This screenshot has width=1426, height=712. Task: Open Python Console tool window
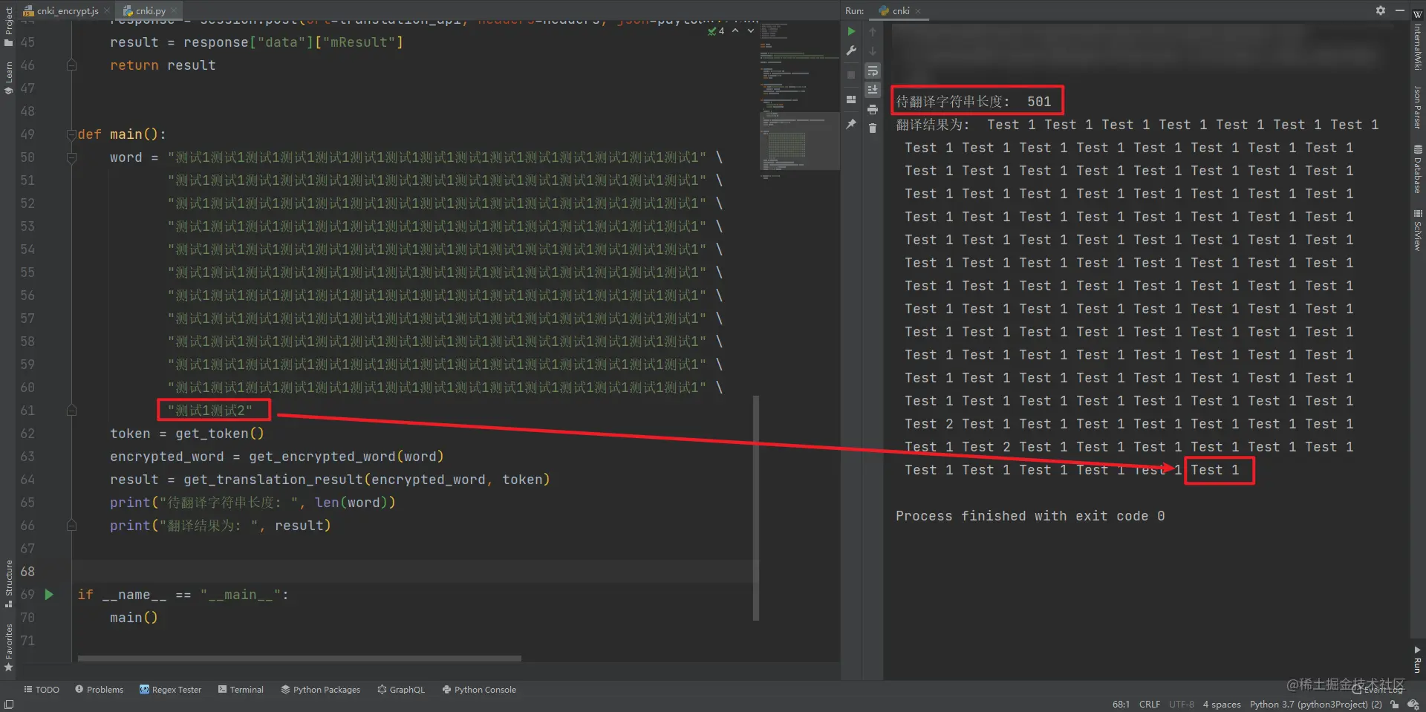pos(479,689)
